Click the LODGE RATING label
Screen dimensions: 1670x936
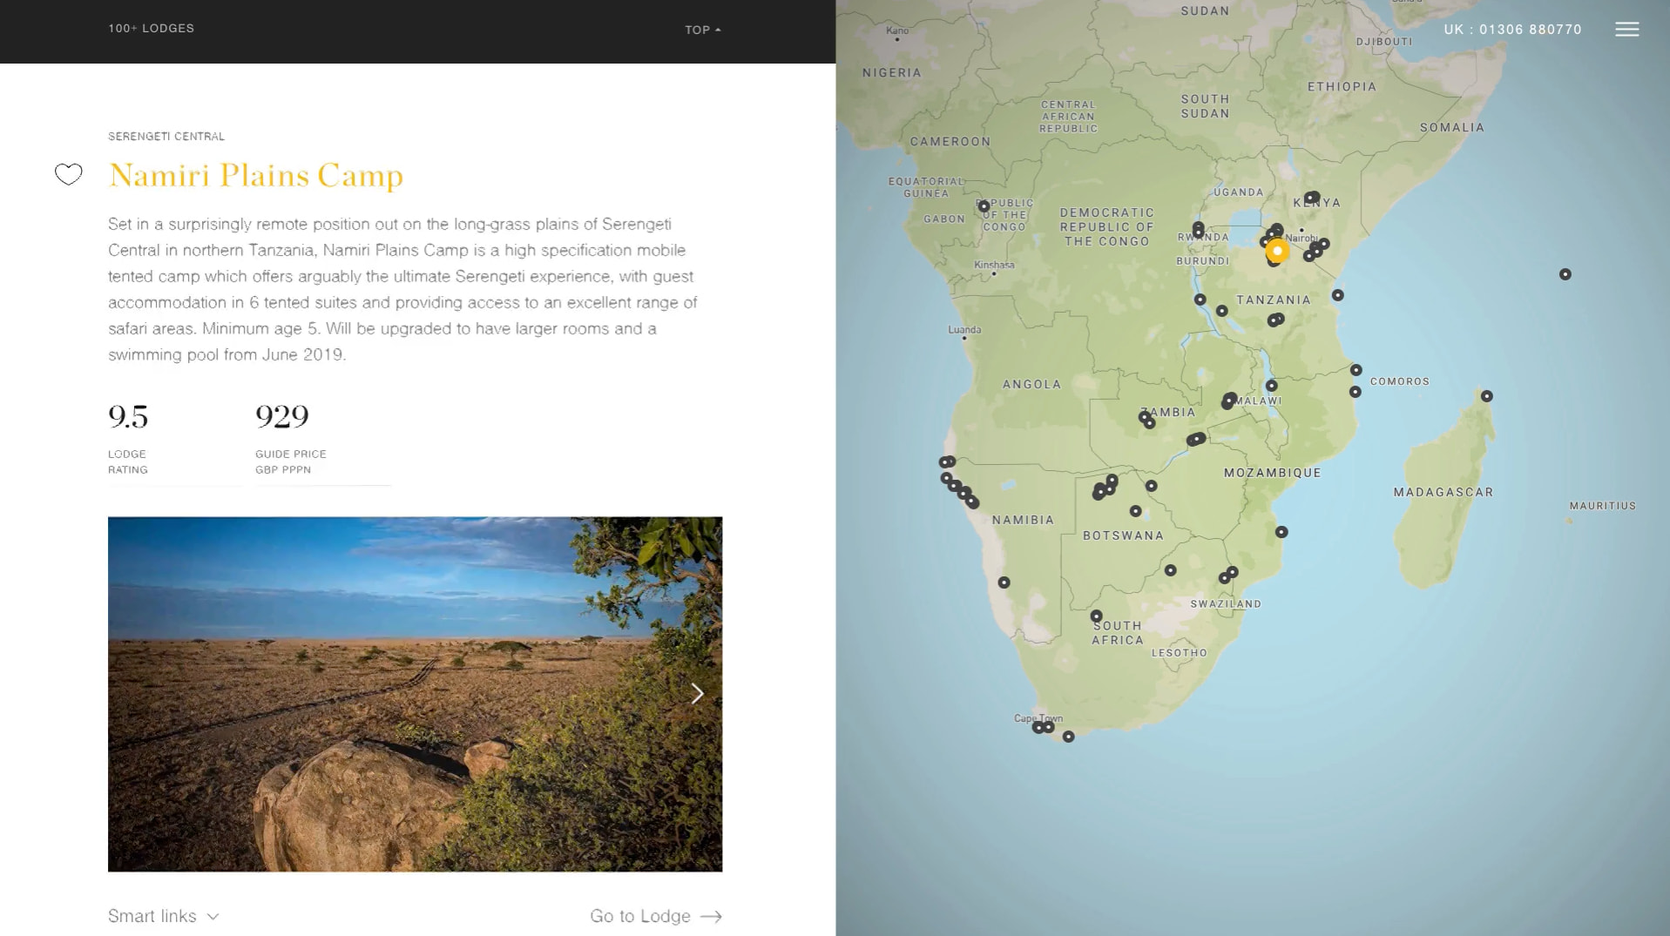click(x=128, y=461)
